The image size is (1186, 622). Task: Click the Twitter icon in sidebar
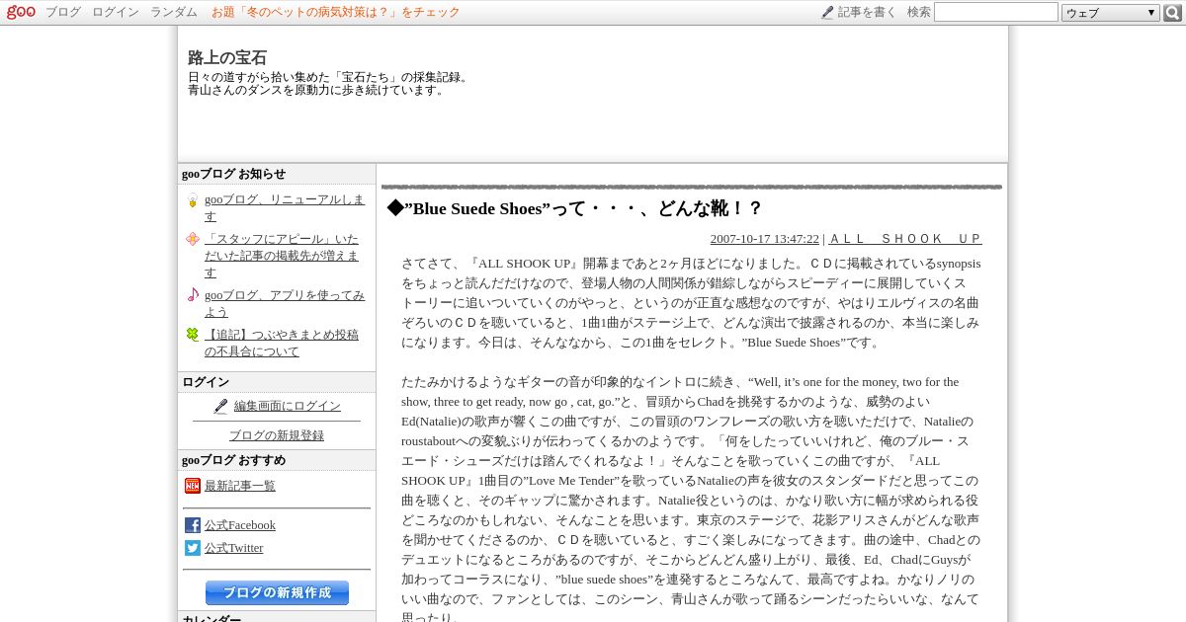pyautogui.click(x=192, y=548)
